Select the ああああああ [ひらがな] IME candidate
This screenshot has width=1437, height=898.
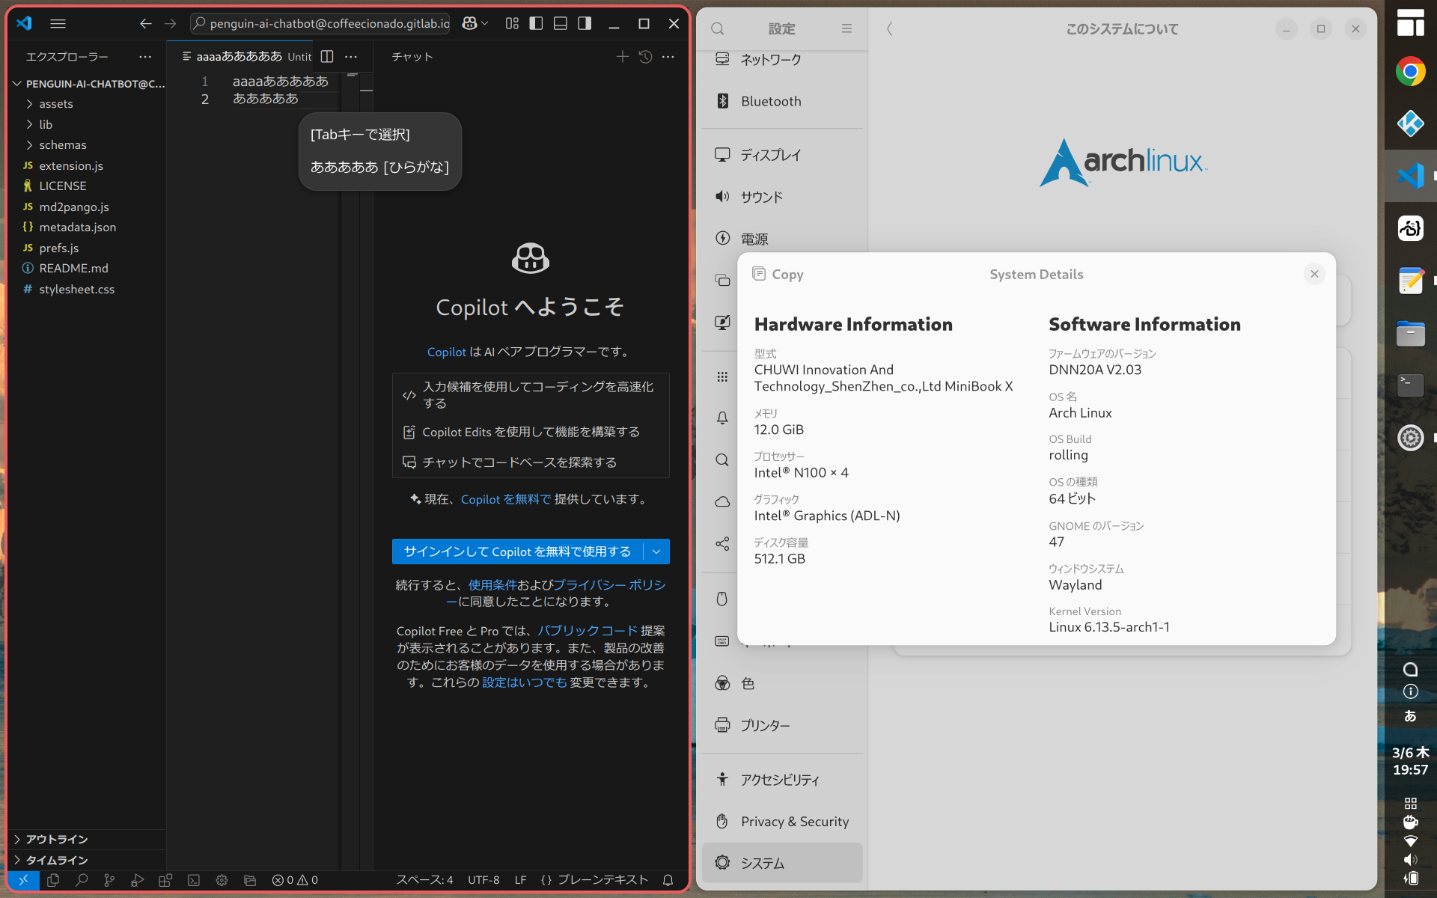coord(379,167)
